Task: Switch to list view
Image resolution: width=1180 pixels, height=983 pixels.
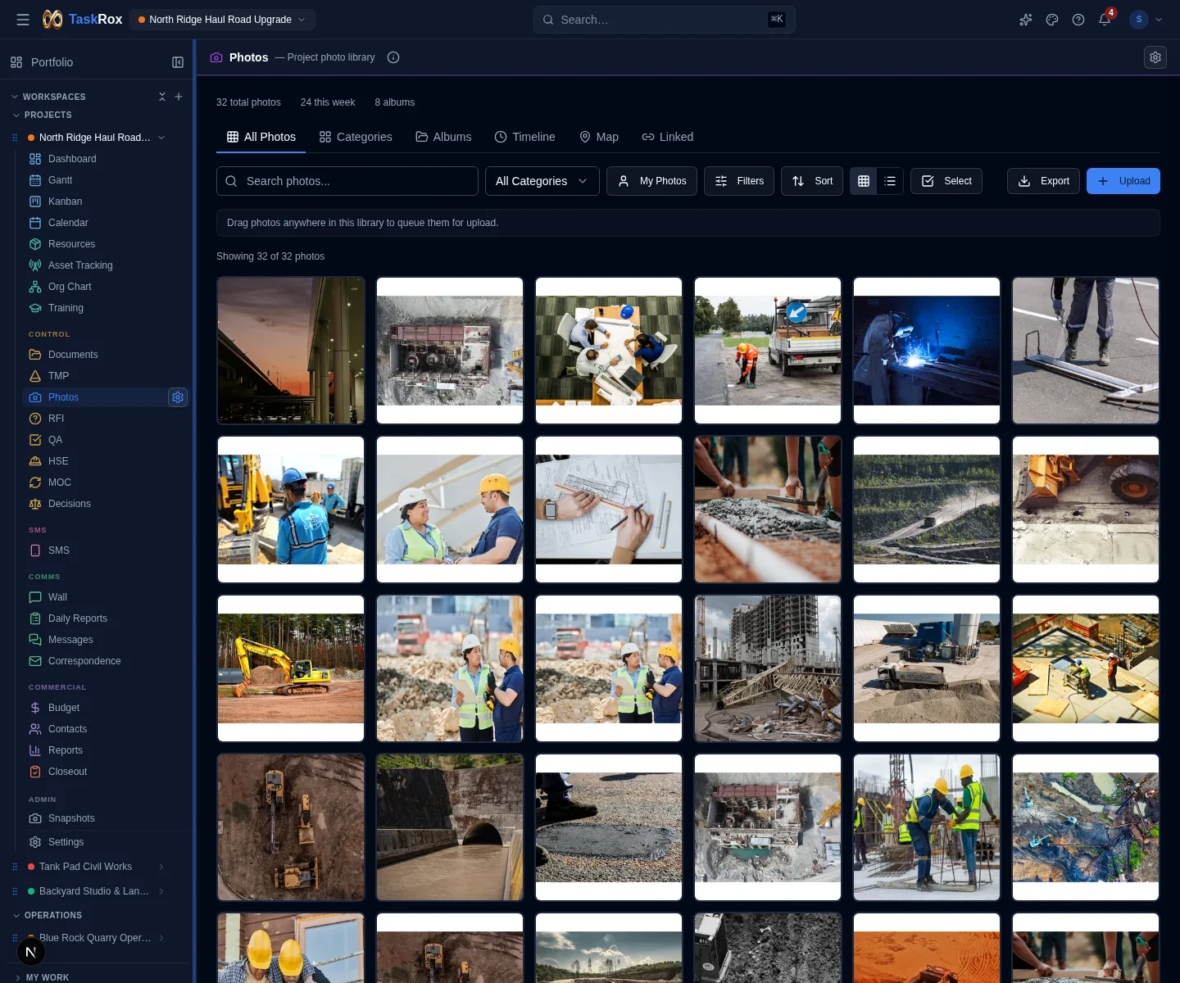Action: point(890,181)
